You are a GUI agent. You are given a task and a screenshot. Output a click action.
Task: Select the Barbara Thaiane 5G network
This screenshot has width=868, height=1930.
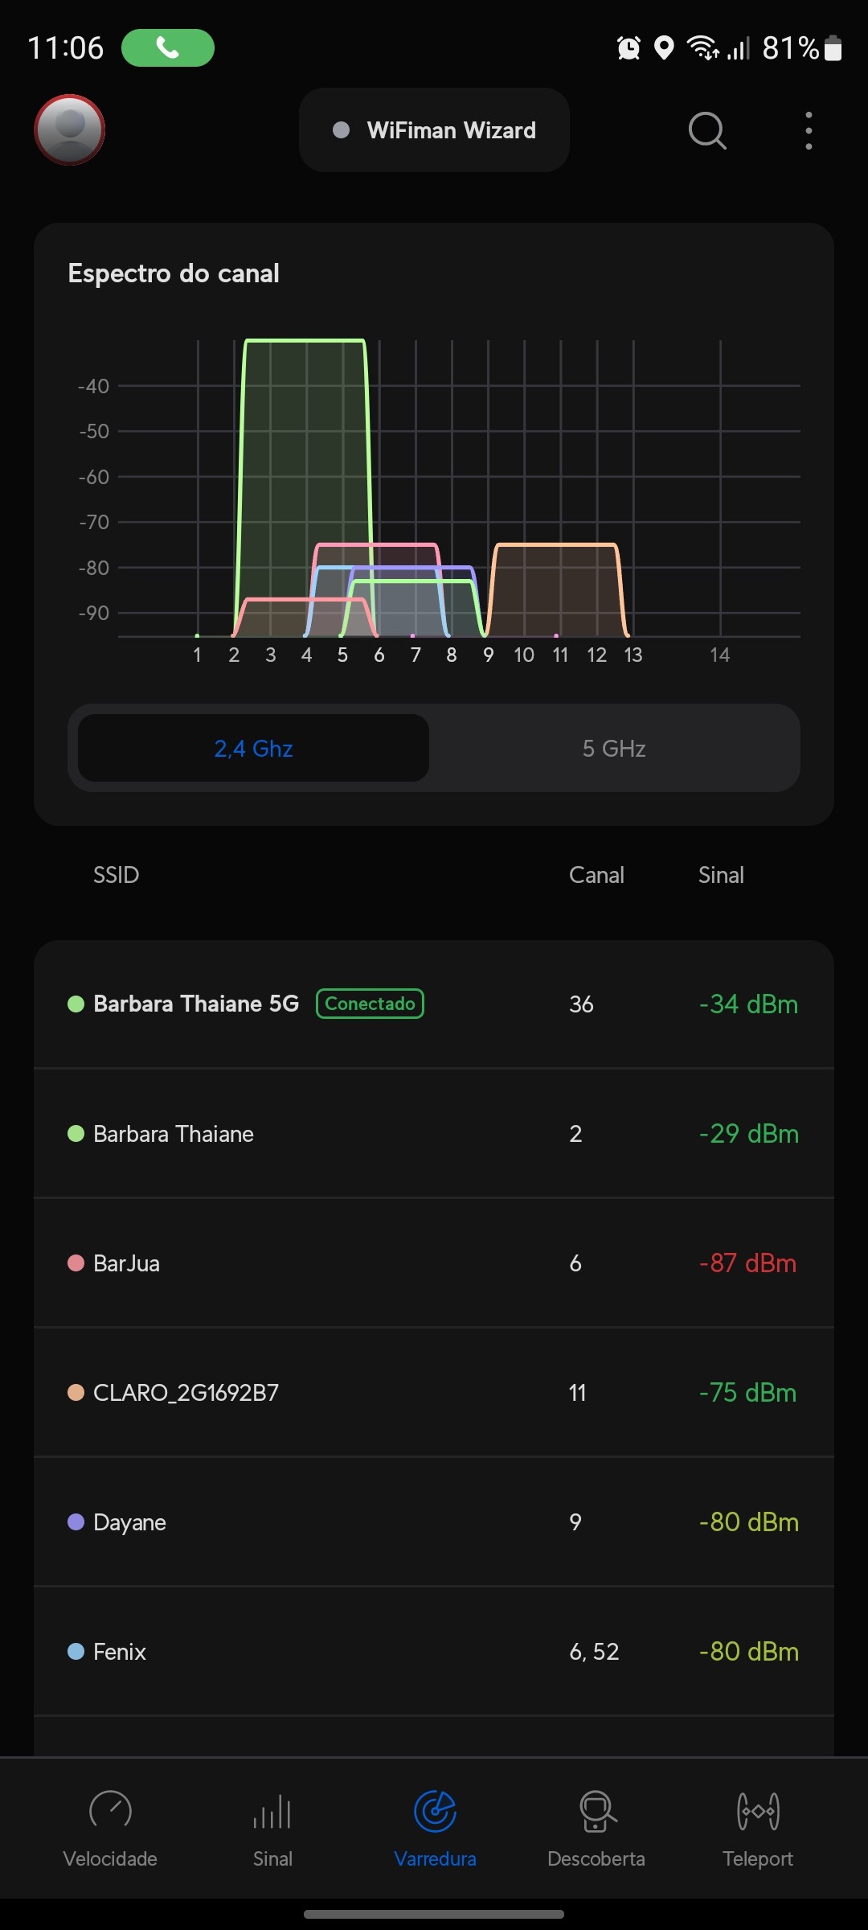[x=196, y=1004]
